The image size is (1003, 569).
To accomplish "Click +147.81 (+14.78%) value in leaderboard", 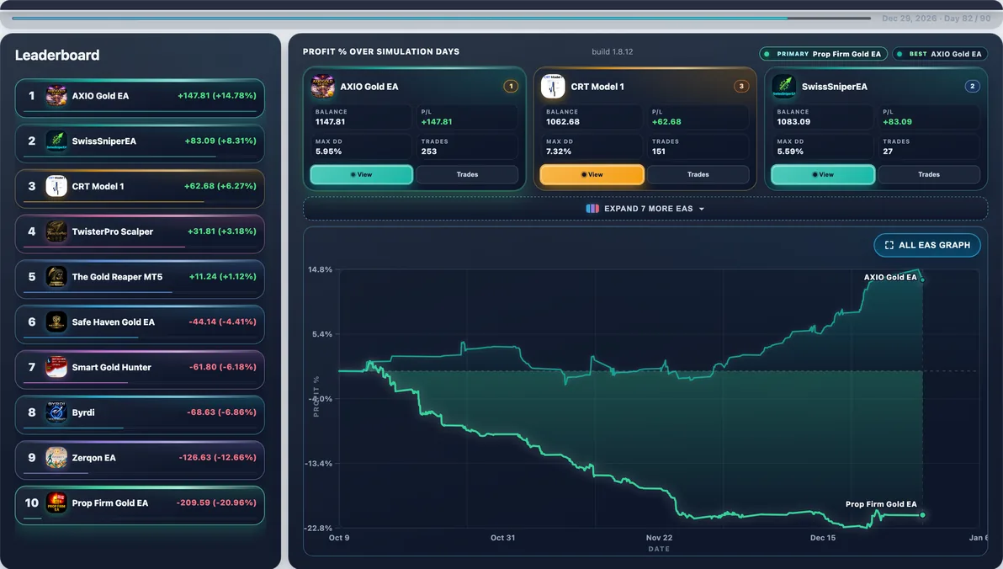I will (x=217, y=95).
